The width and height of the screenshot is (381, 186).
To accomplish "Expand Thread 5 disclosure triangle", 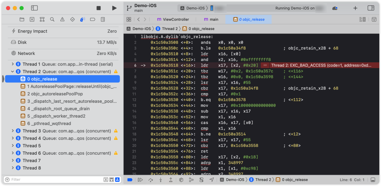I will [13, 146].
